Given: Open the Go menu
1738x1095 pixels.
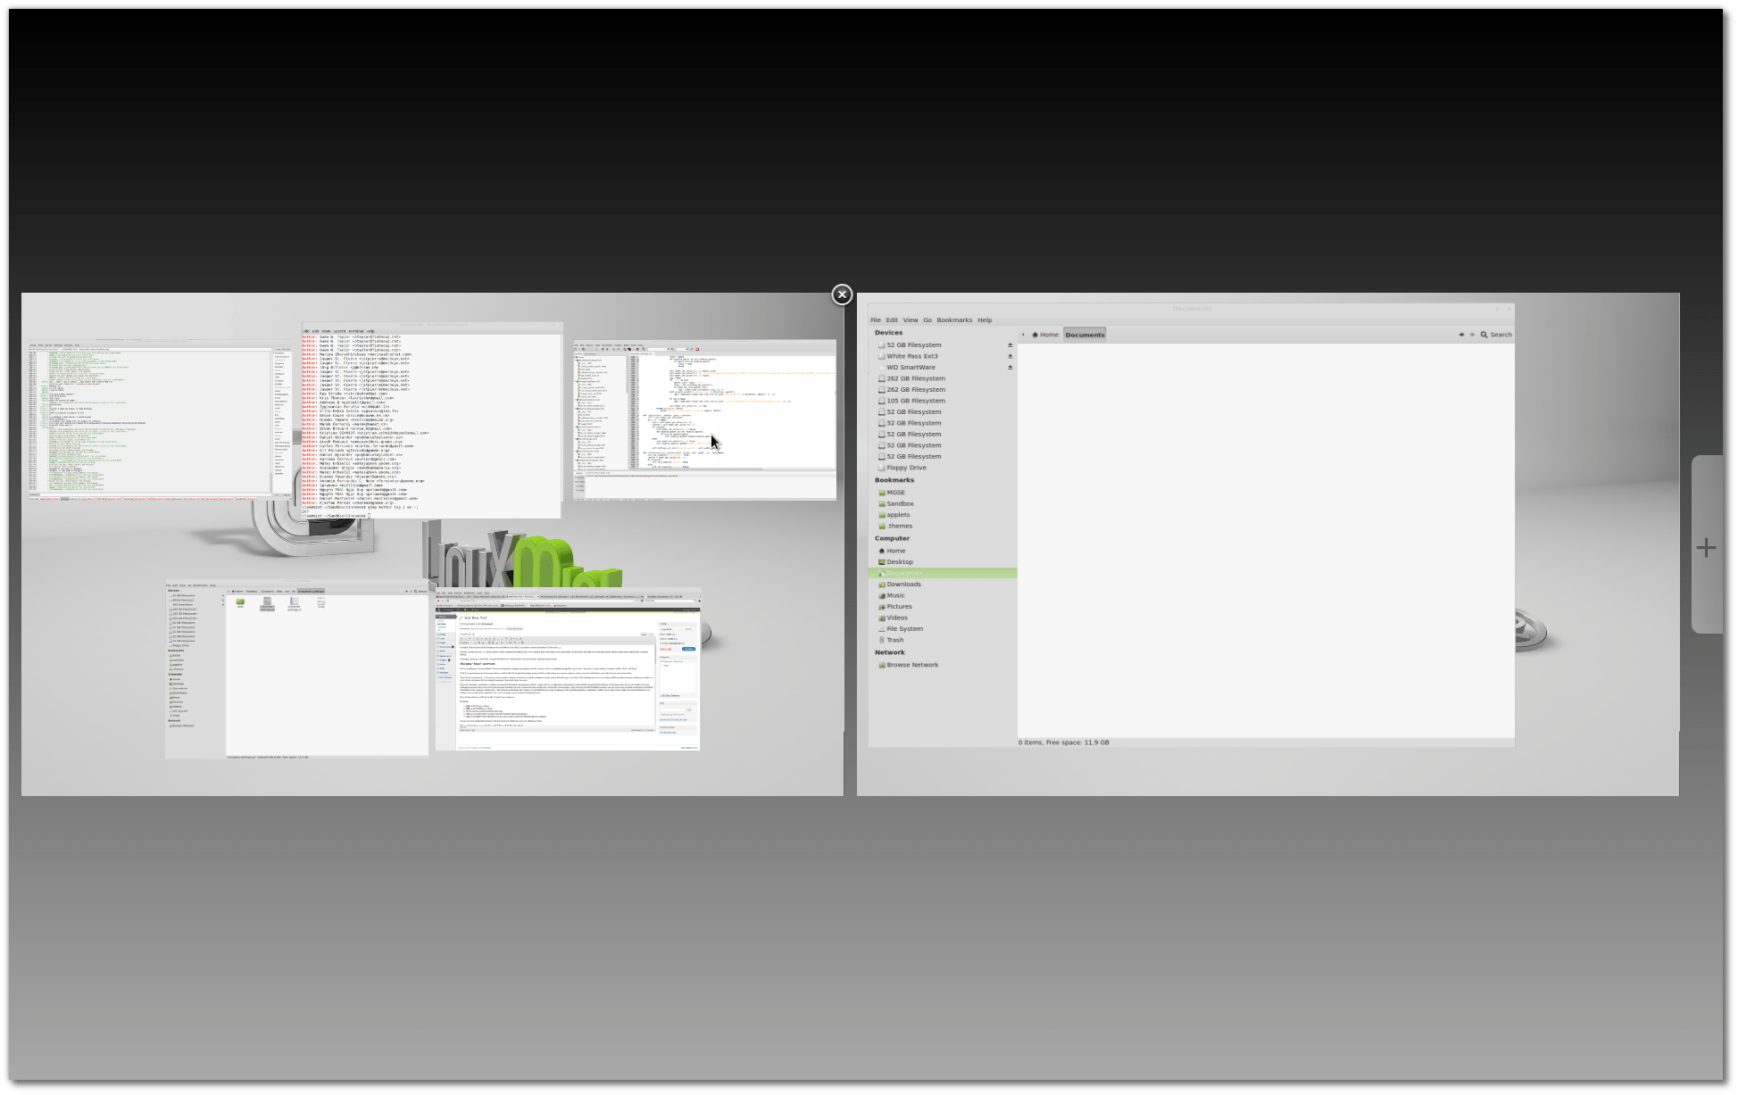Looking at the screenshot, I should coord(927,319).
